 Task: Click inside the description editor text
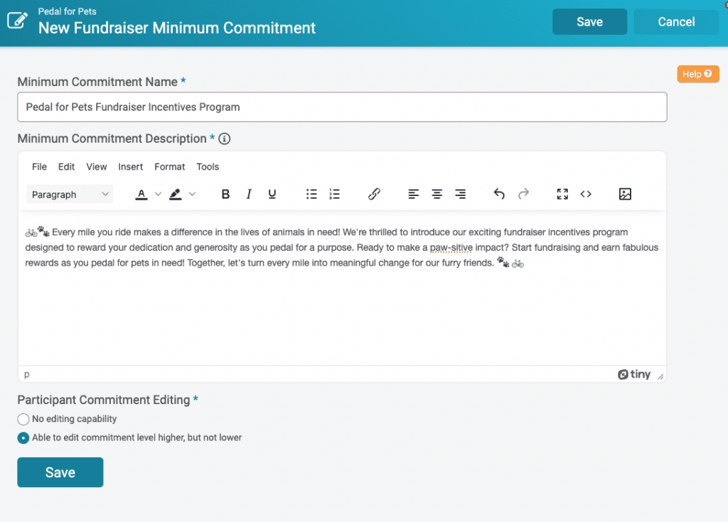(342, 288)
